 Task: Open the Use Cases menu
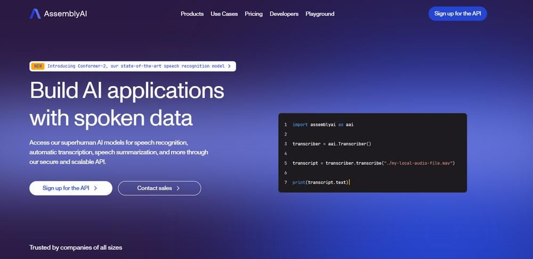tap(224, 14)
